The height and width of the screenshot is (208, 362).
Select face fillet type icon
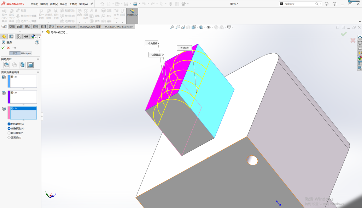22,65
